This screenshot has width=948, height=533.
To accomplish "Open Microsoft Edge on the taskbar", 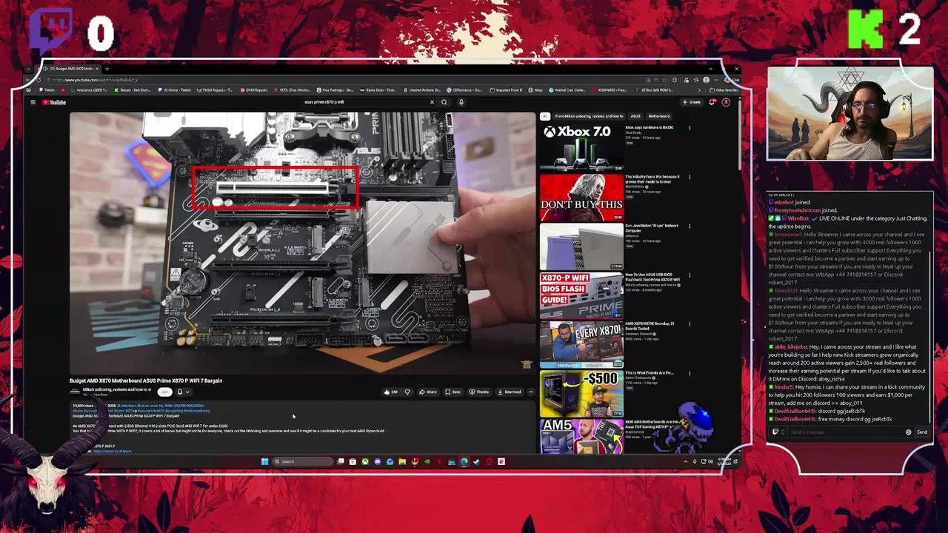I will tap(464, 461).
